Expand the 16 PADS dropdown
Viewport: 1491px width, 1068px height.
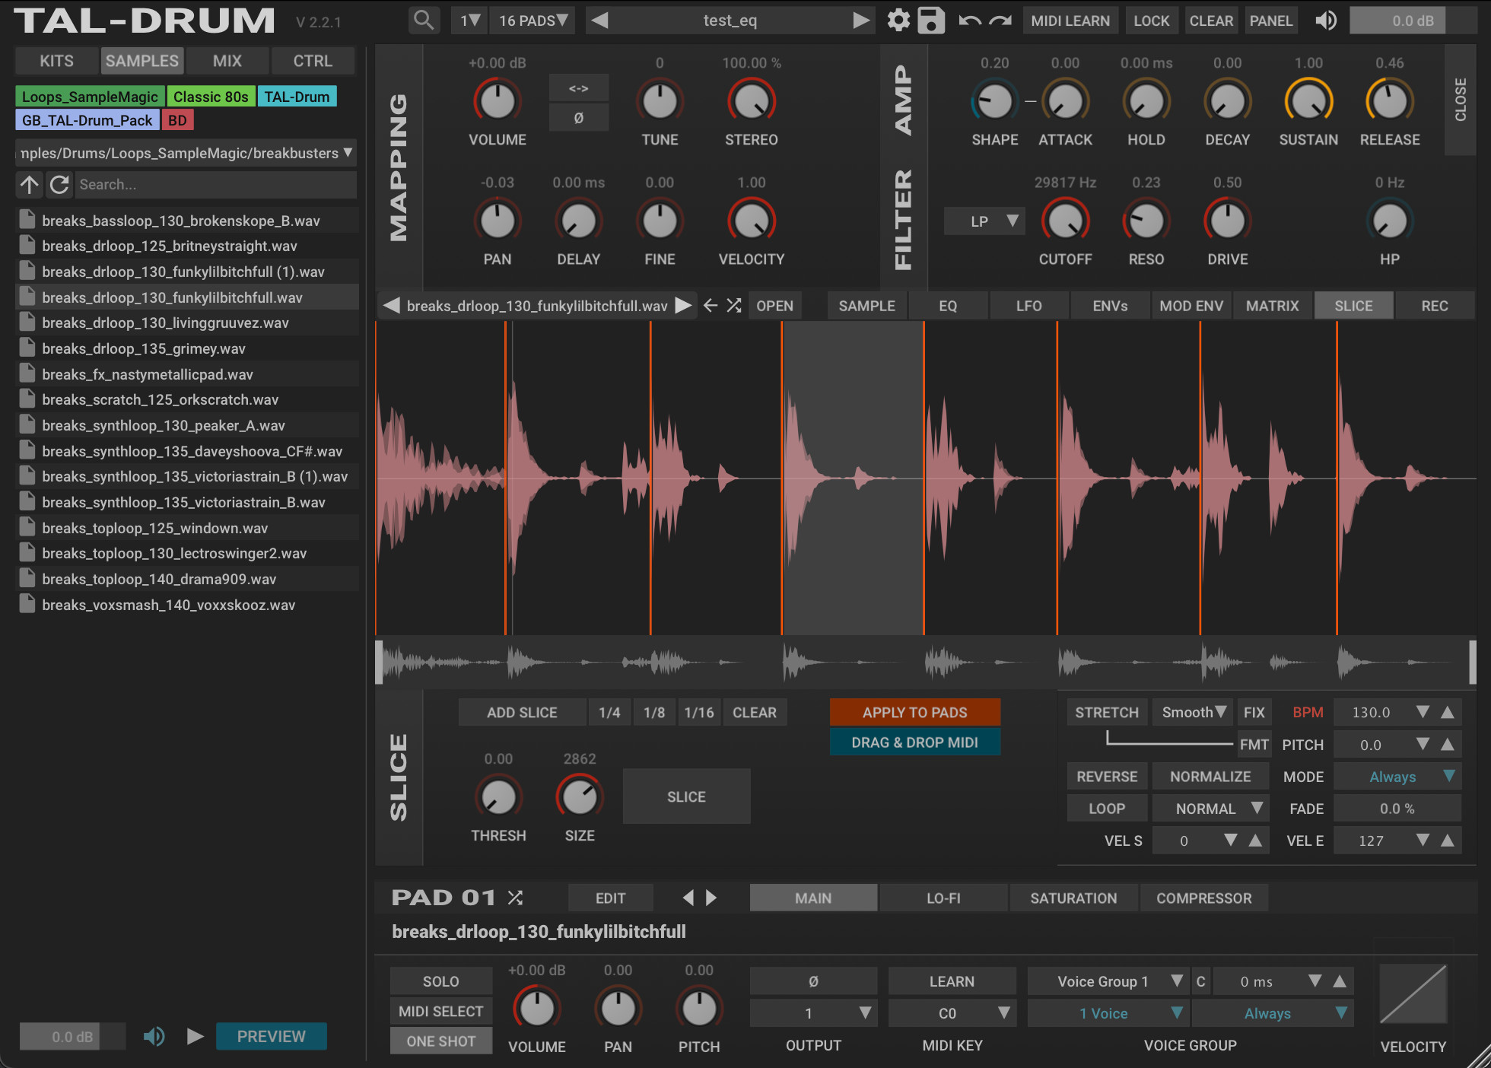532,21
